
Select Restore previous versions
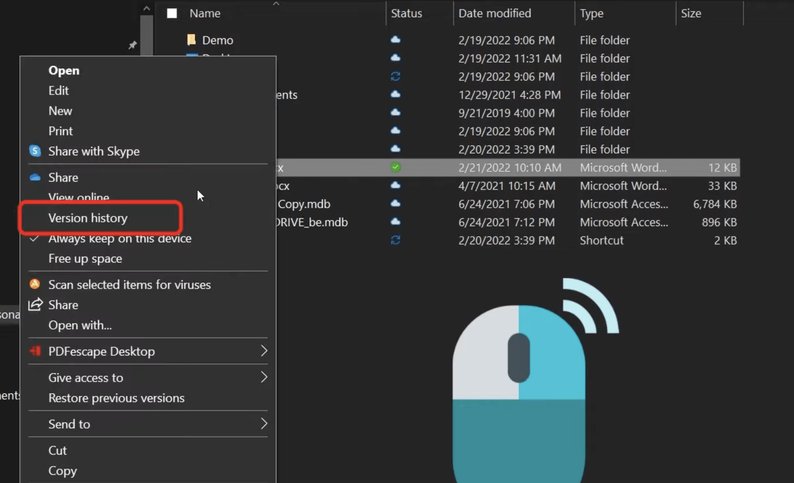coord(116,398)
